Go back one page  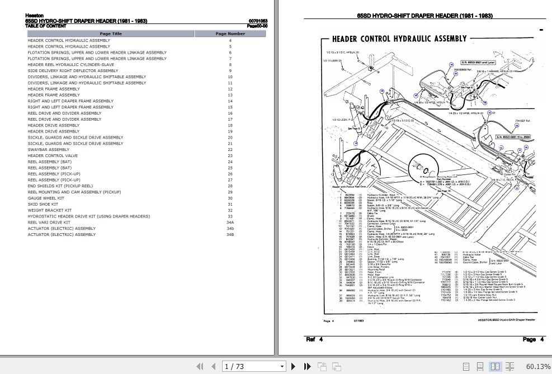pos(214,366)
